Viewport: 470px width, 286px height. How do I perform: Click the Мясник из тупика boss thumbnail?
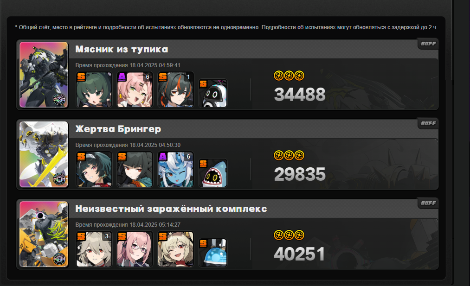(44, 75)
